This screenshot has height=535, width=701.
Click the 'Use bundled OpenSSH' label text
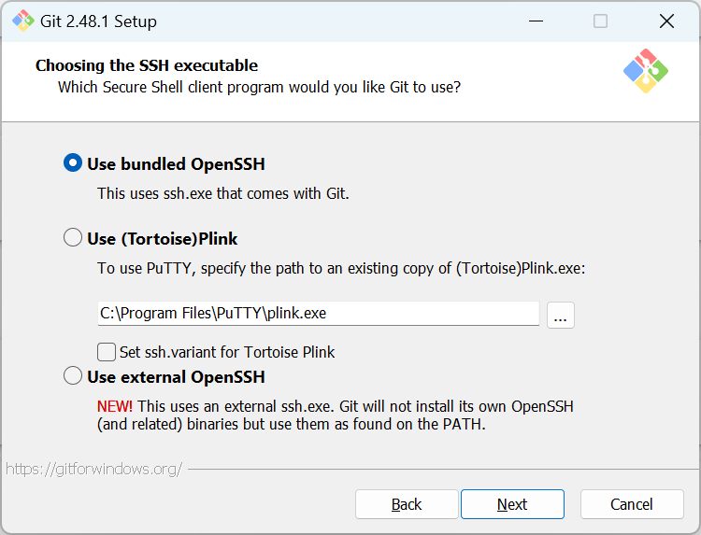(176, 164)
